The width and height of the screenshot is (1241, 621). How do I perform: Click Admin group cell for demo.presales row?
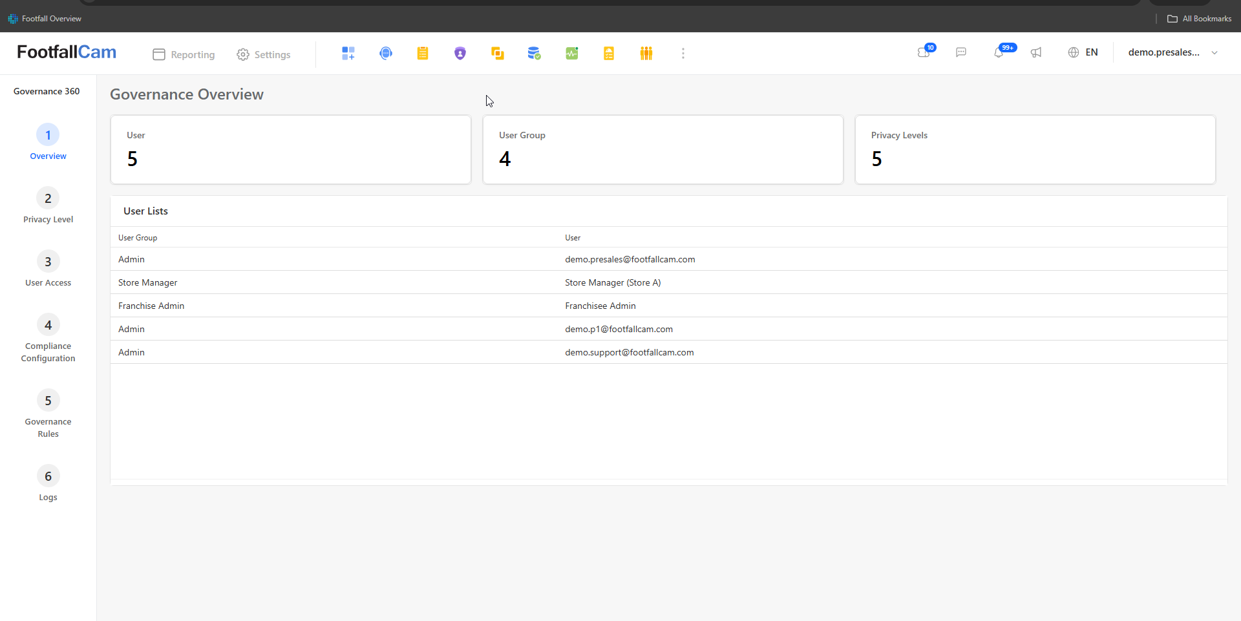tap(131, 259)
